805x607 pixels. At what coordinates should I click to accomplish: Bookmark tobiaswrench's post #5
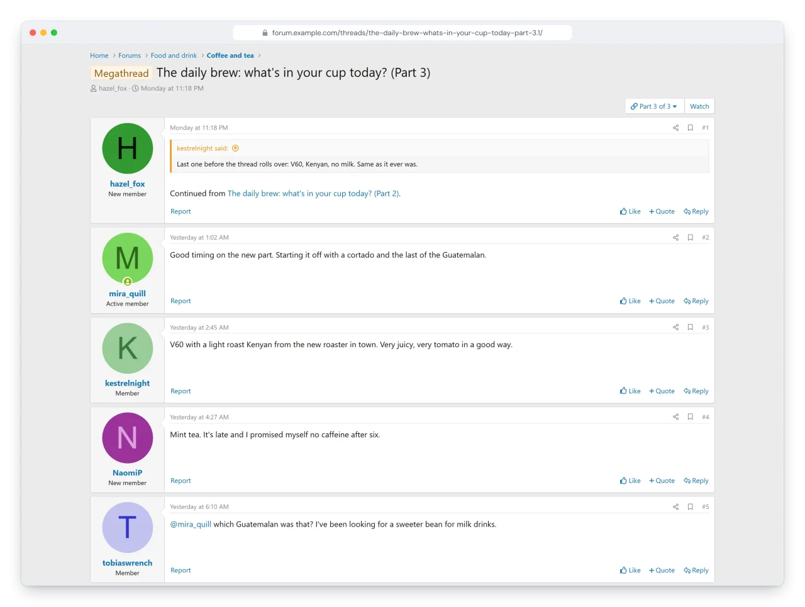[x=690, y=507]
